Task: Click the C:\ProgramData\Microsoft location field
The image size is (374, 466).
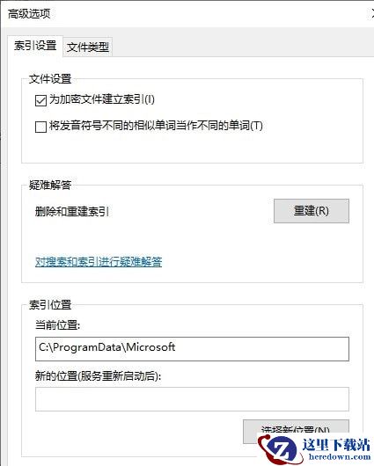Action: 192,349
